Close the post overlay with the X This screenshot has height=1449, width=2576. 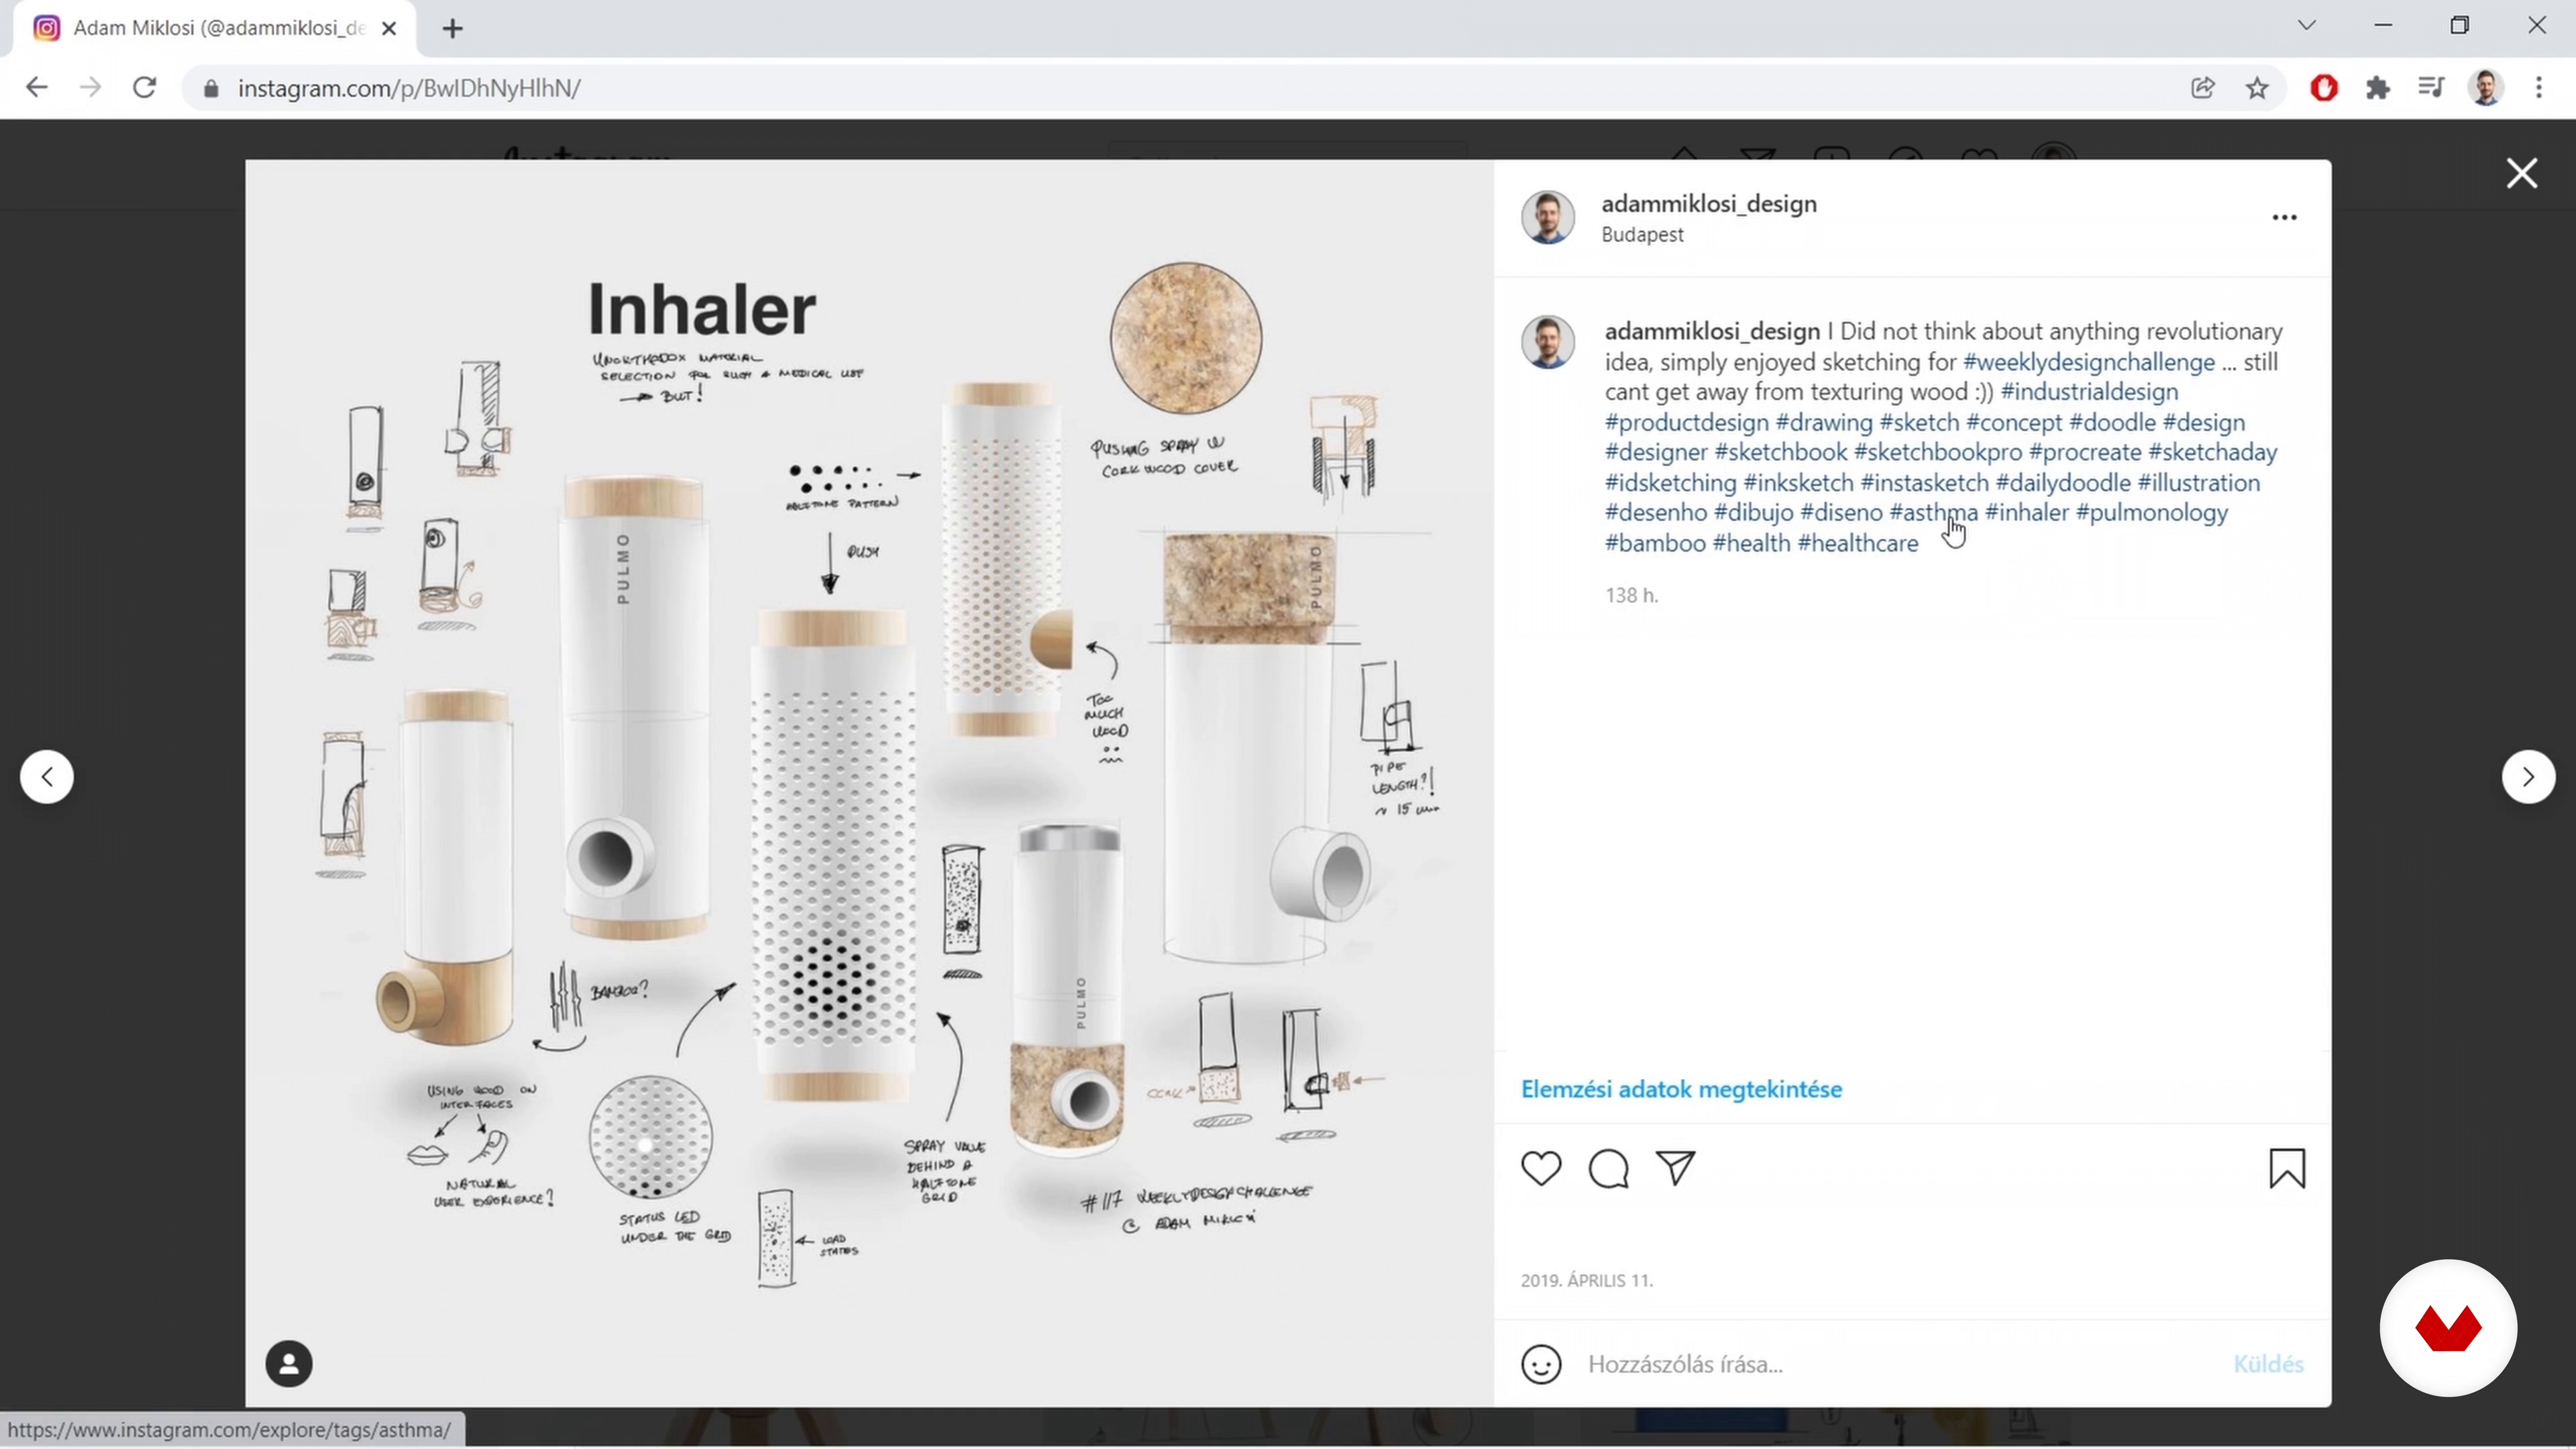click(x=2522, y=174)
